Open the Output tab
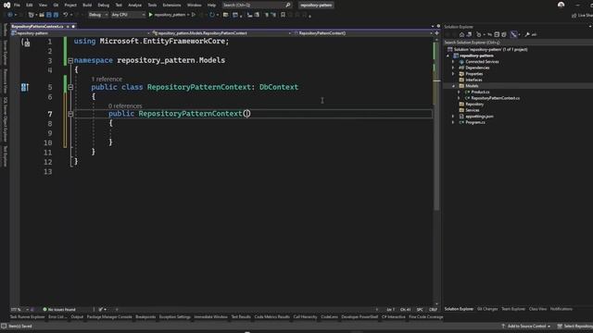 (x=77, y=316)
